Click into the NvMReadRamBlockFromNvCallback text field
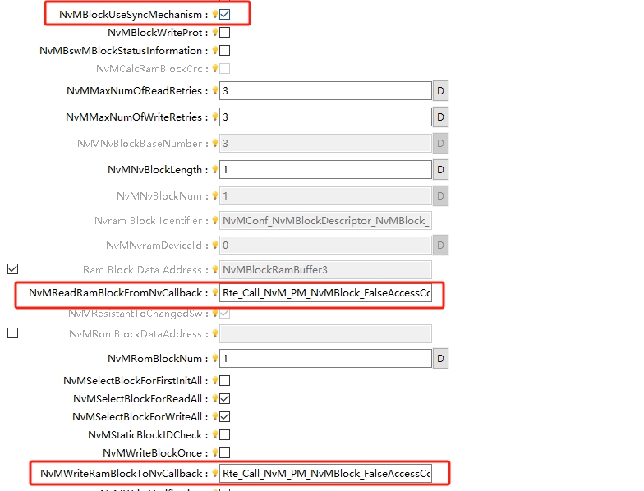 tap(325, 293)
